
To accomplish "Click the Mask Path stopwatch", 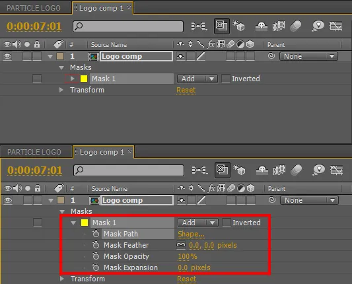I will [96, 234].
